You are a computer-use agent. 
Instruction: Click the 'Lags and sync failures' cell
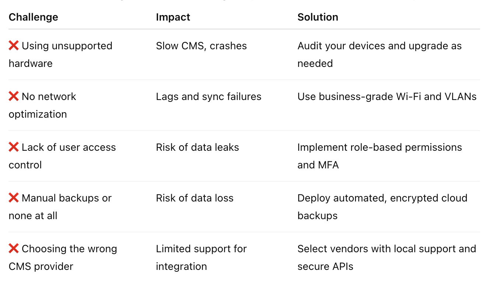[209, 97]
